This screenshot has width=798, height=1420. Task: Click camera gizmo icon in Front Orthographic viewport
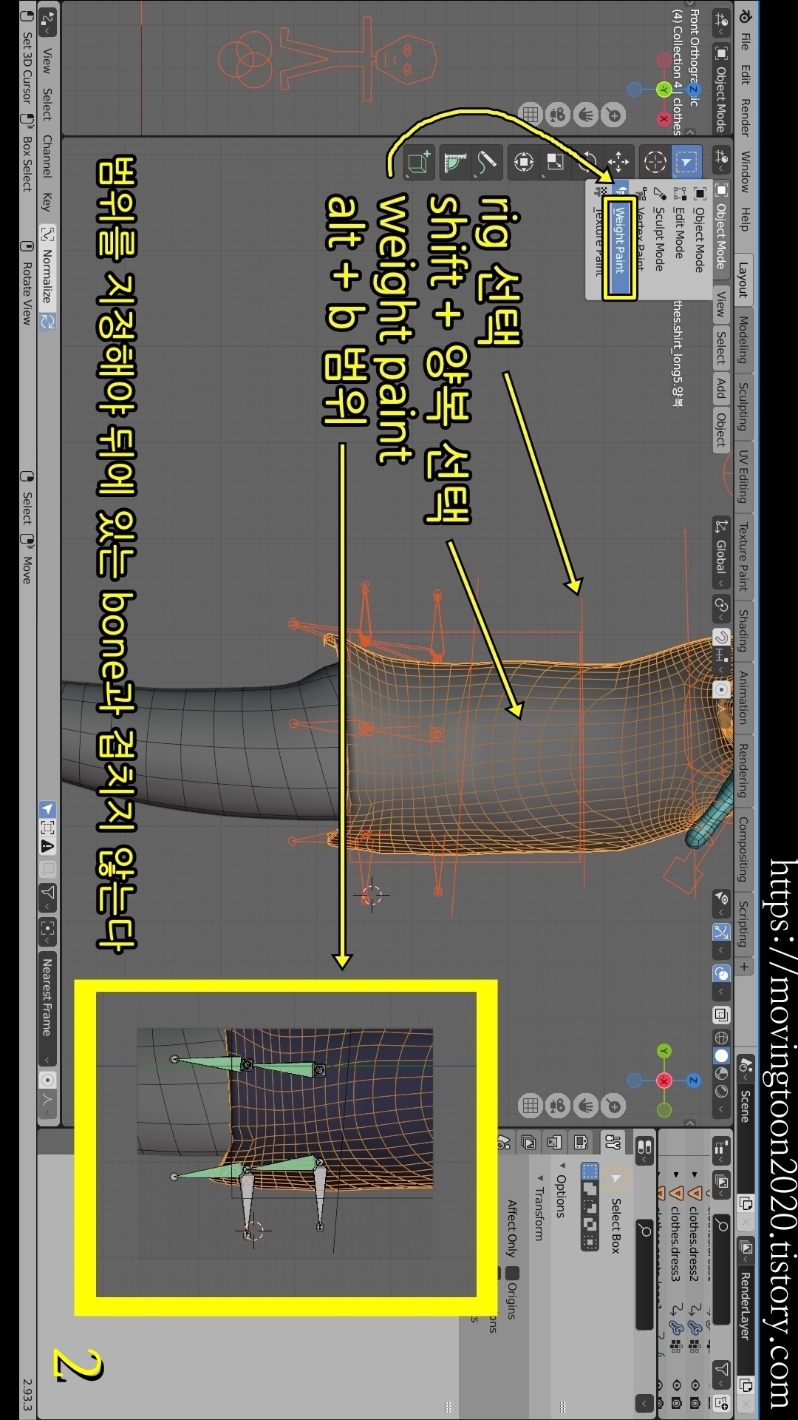pyautogui.click(x=558, y=114)
